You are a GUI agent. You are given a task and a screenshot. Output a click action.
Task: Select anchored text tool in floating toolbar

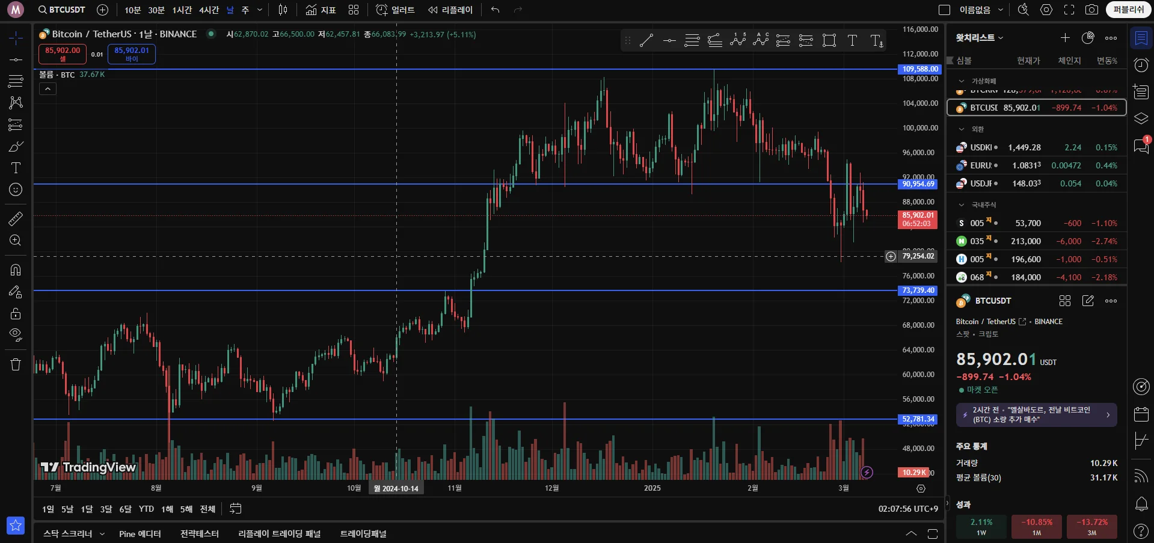[877, 41]
